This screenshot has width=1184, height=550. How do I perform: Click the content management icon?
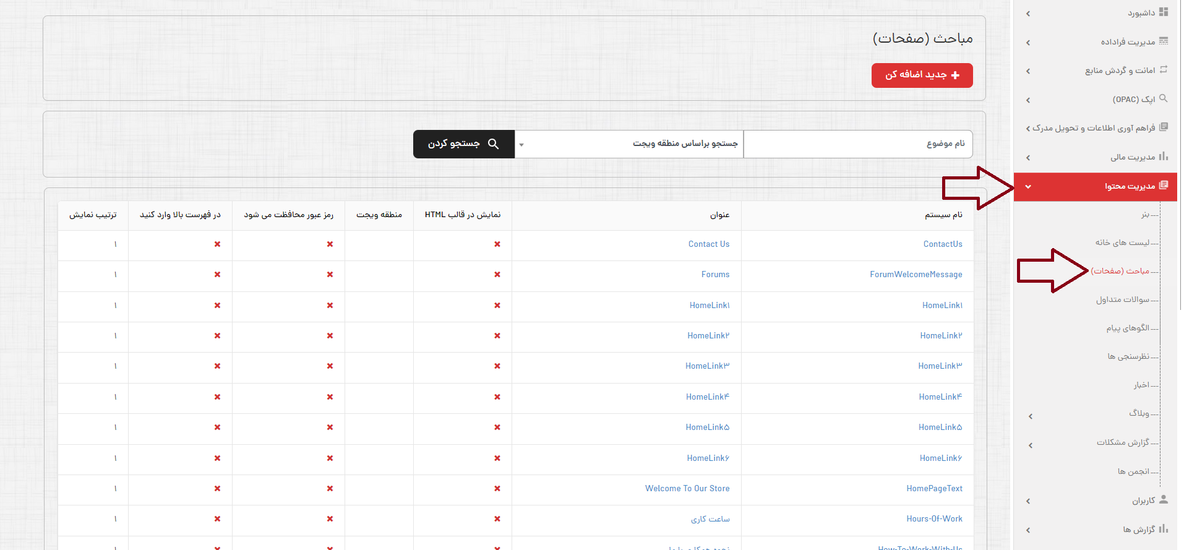click(x=1164, y=186)
